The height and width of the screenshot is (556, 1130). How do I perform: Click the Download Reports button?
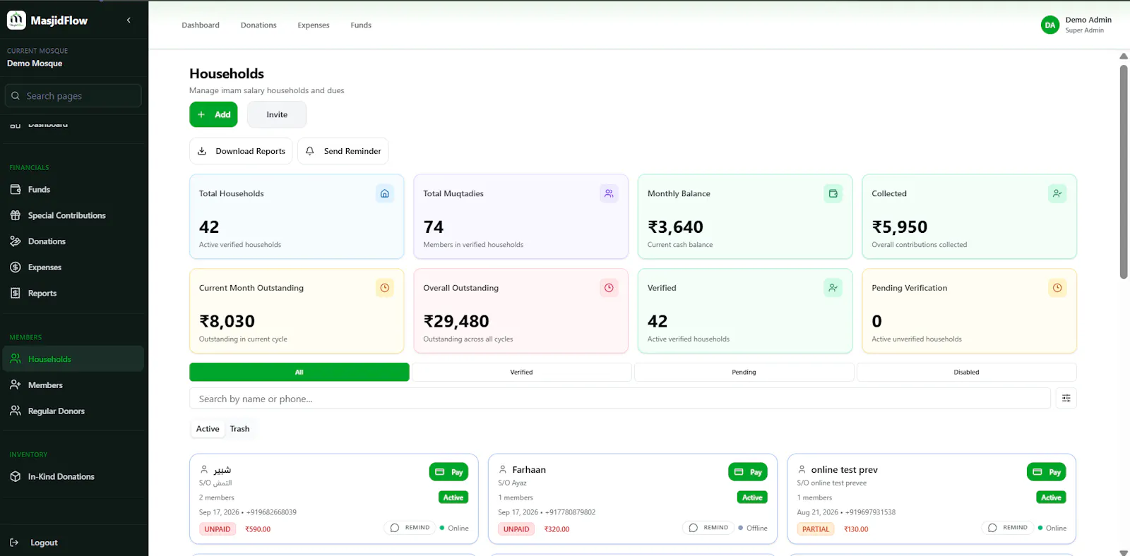click(x=241, y=151)
